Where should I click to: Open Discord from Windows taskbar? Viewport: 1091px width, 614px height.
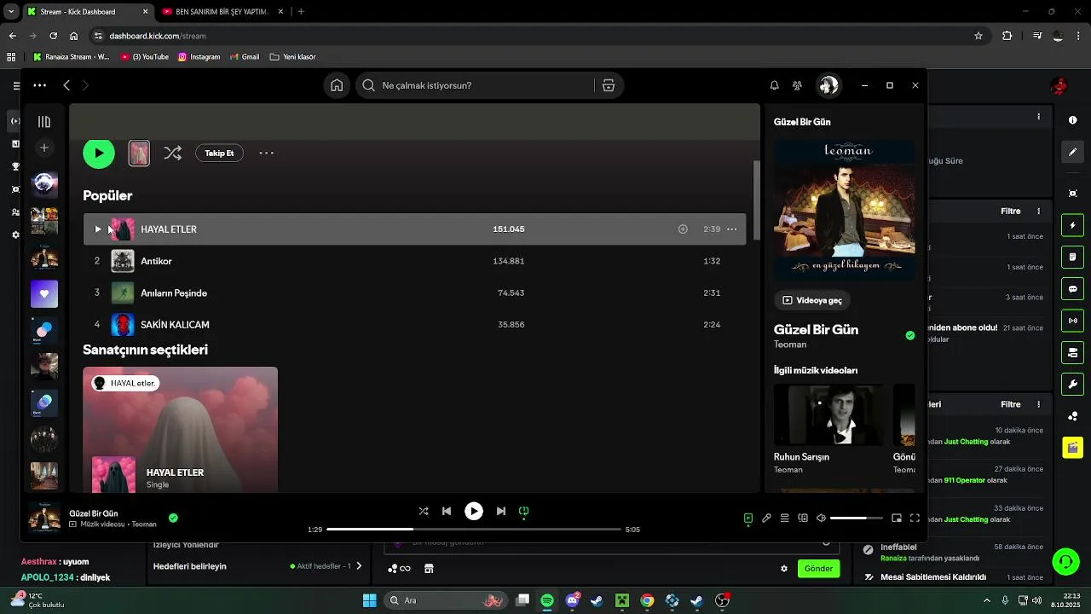(572, 600)
